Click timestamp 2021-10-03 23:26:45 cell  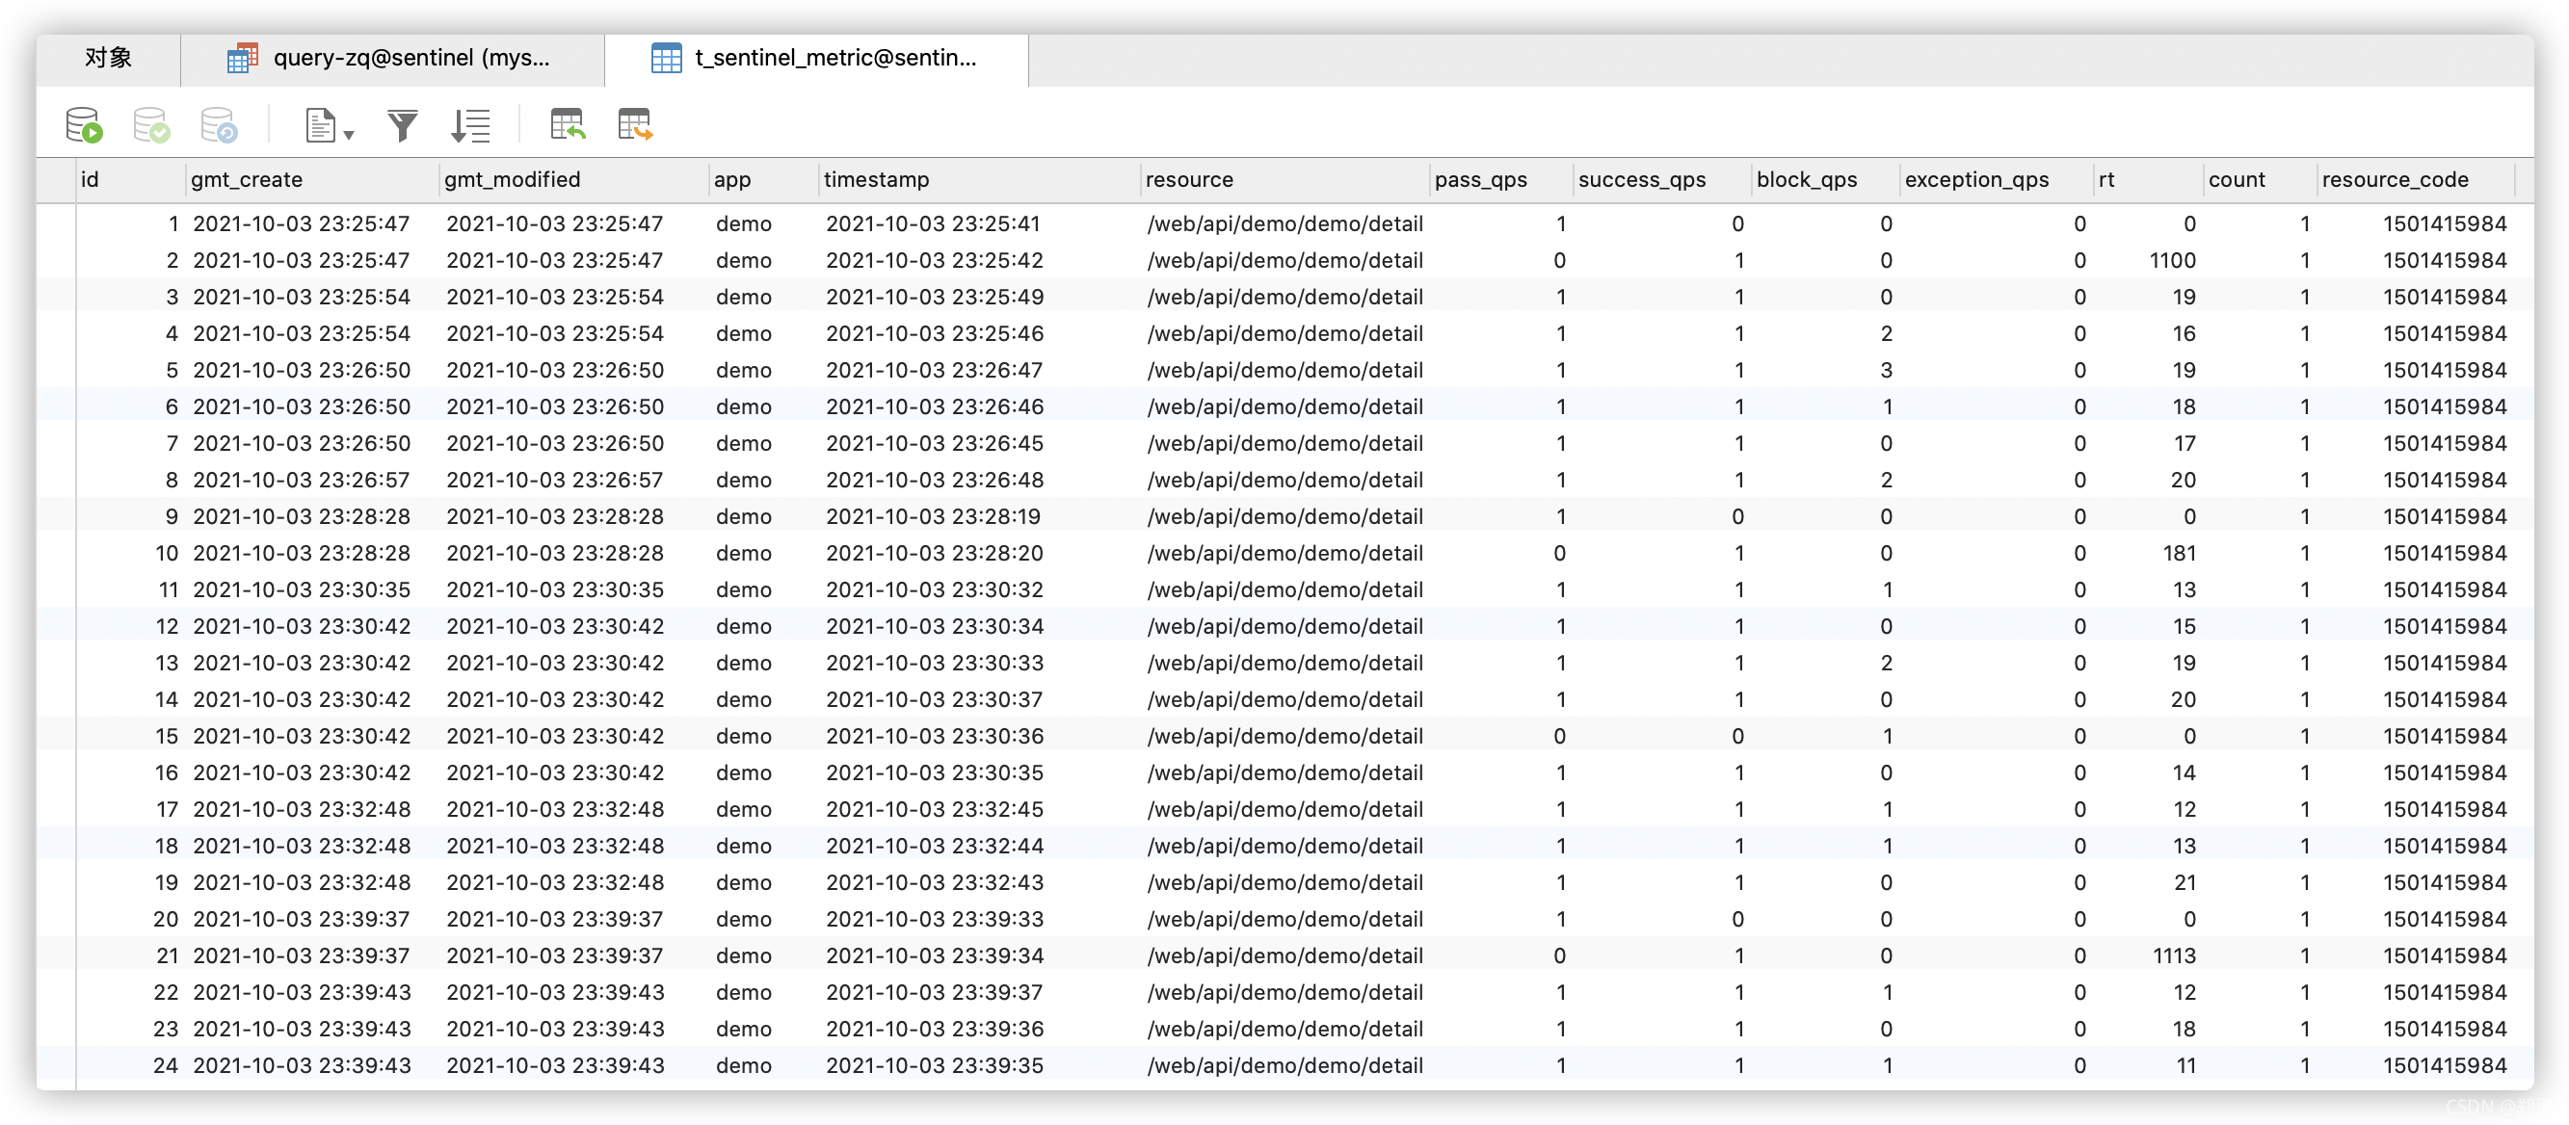click(934, 443)
